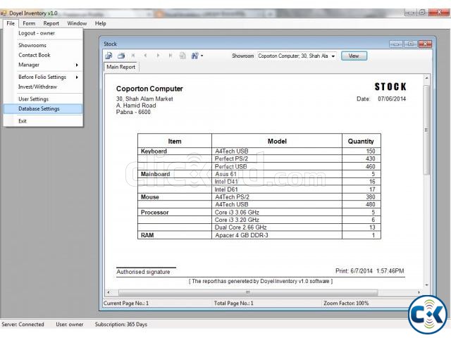
Task: Click the 'RAM' item cell
Action: click(175, 235)
